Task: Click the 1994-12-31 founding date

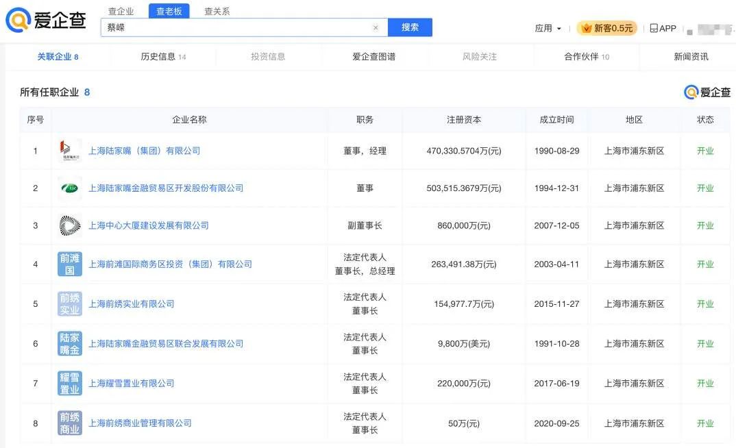Action: (556, 188)
